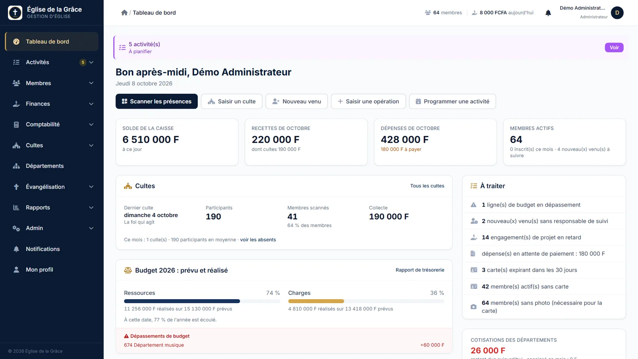Click 674 Département musique overrun line
This screenshot has width=638, height=359.
click(284, 345)
